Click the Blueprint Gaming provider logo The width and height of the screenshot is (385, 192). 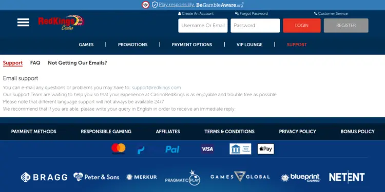300,177
